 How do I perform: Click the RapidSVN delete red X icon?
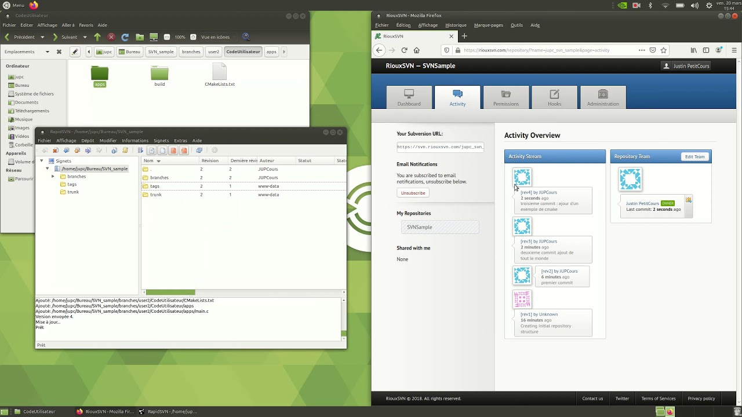56,151
